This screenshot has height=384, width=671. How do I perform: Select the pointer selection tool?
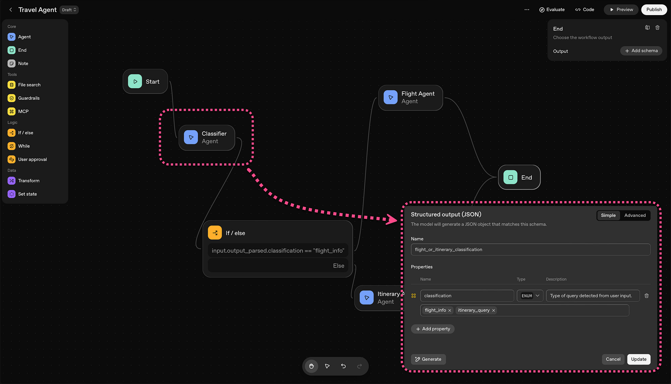click(x=327, y=366)
